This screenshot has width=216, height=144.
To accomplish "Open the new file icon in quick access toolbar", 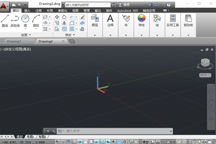I will pos(14,5).
